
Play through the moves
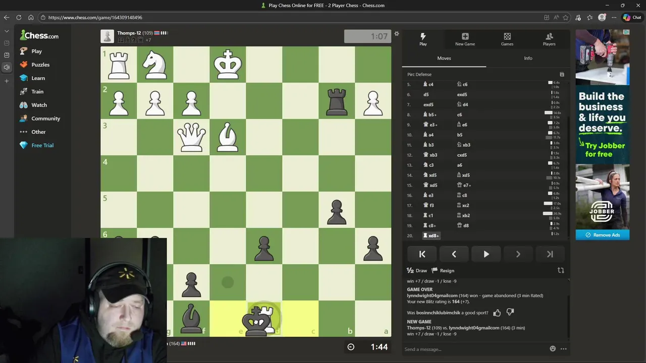tap(486, 254)
